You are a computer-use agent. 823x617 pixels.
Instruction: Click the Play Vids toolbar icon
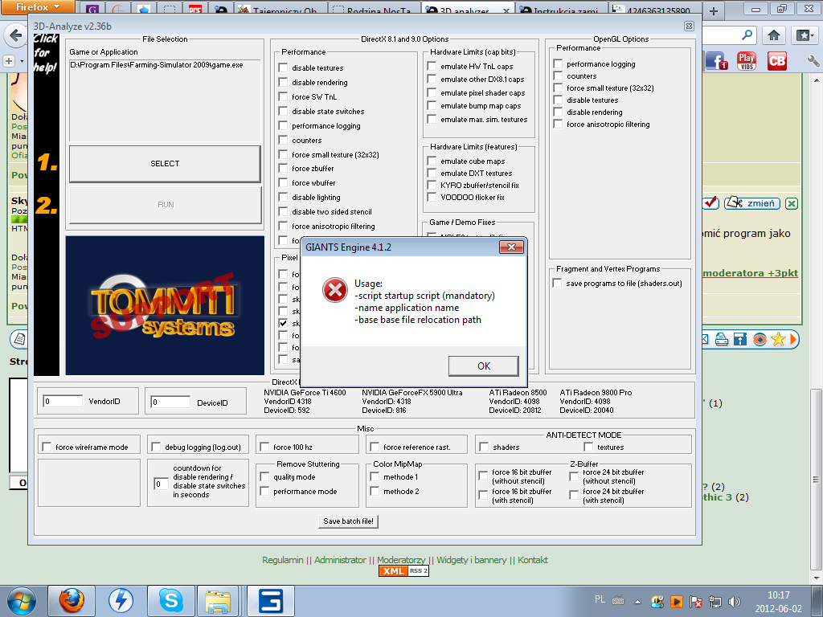coord(747,61)
